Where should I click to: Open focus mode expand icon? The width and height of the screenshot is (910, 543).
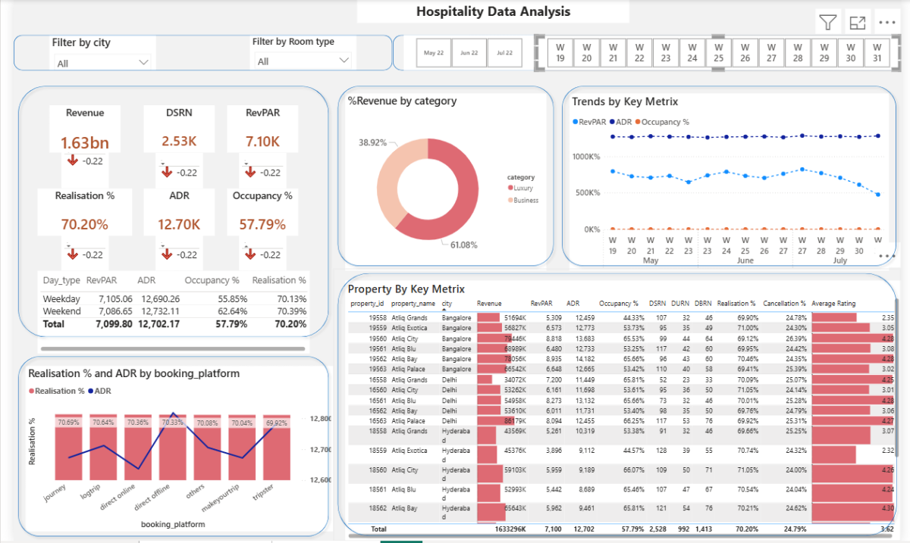point(858,23)
